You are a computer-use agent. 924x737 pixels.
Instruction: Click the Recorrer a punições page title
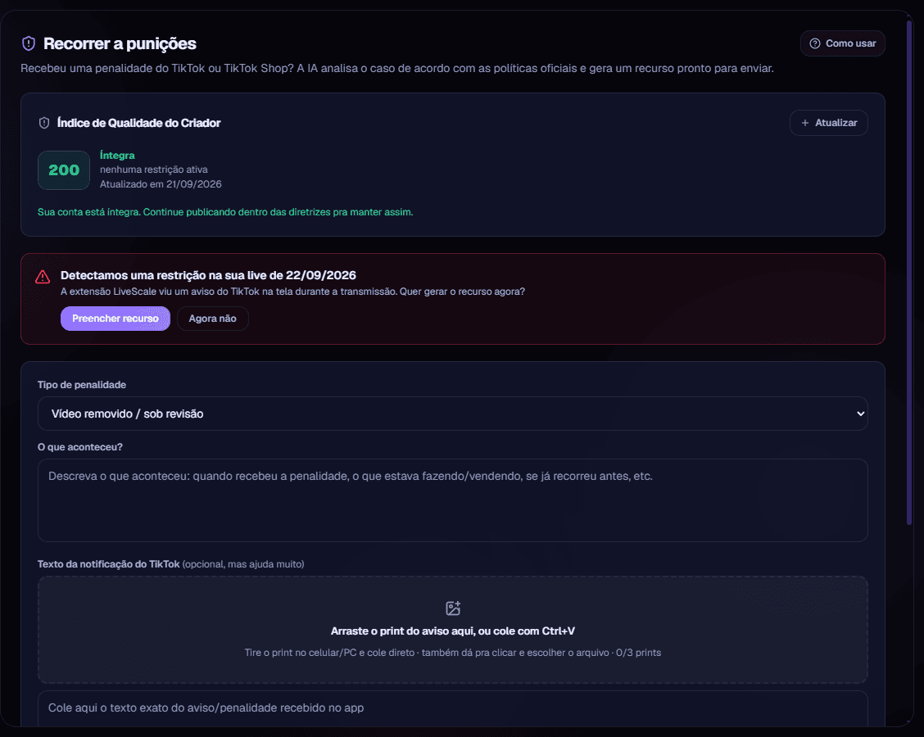pyautogui.click(x=120, y=43)
